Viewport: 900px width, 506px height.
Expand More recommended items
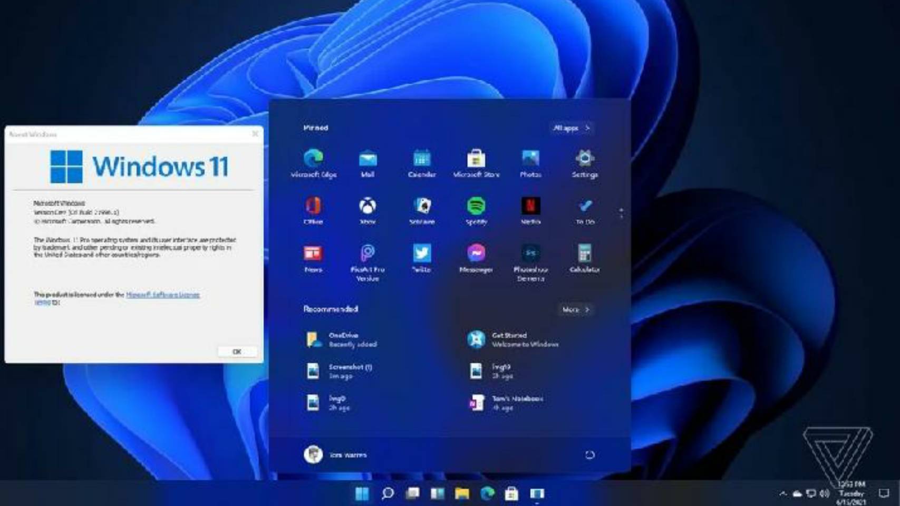(x=575, y=309)
